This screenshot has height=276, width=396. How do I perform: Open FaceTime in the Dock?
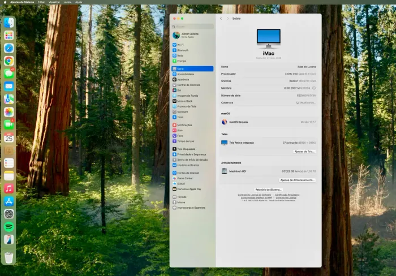pyautogui.click(x=9, y=125)
